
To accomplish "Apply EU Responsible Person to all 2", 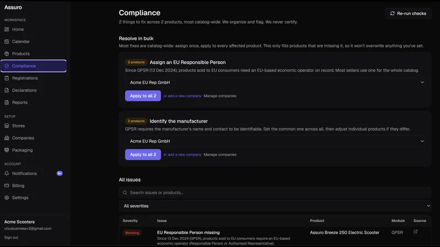I will point(143,96).
